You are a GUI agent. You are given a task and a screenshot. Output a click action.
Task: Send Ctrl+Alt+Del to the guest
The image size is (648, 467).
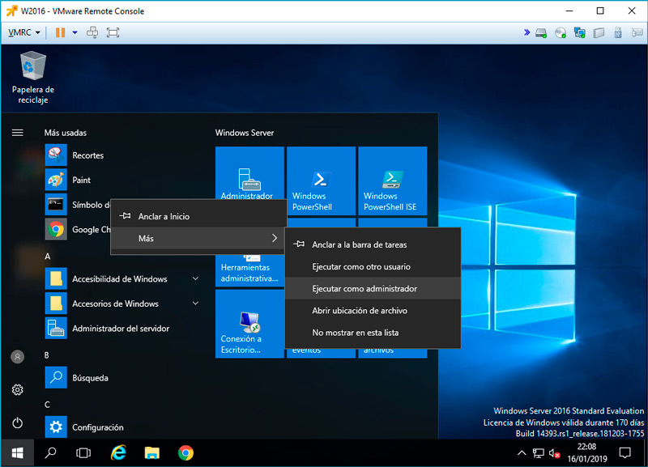click(x=92, y=32)
